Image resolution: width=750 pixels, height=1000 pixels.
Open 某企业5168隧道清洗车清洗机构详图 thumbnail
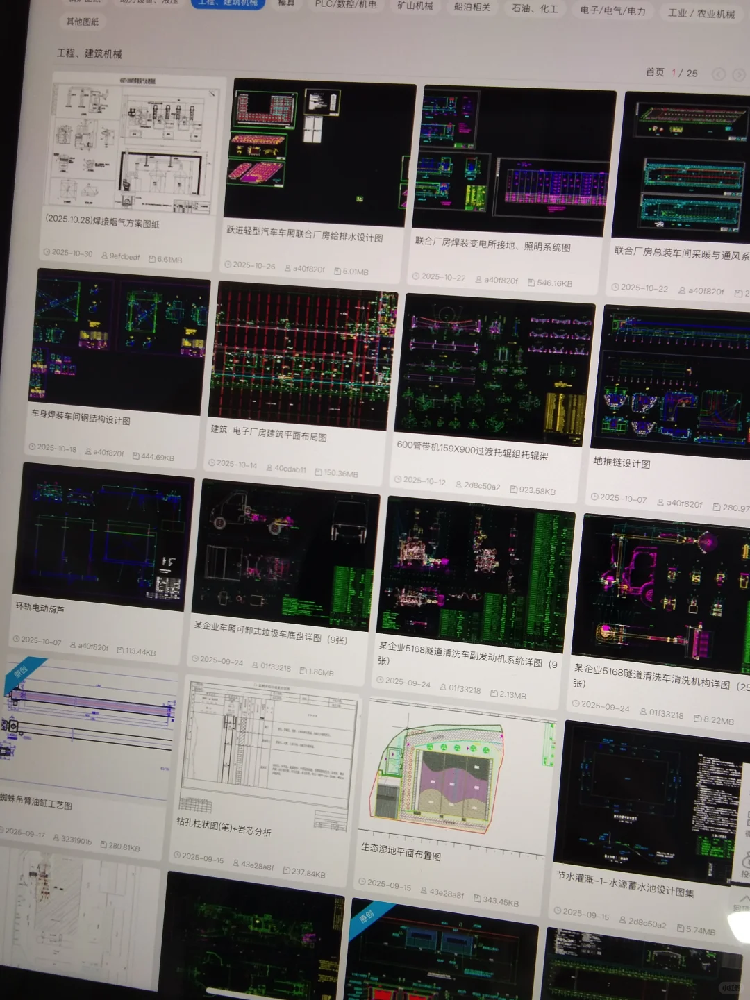click(x=661, y=594)
